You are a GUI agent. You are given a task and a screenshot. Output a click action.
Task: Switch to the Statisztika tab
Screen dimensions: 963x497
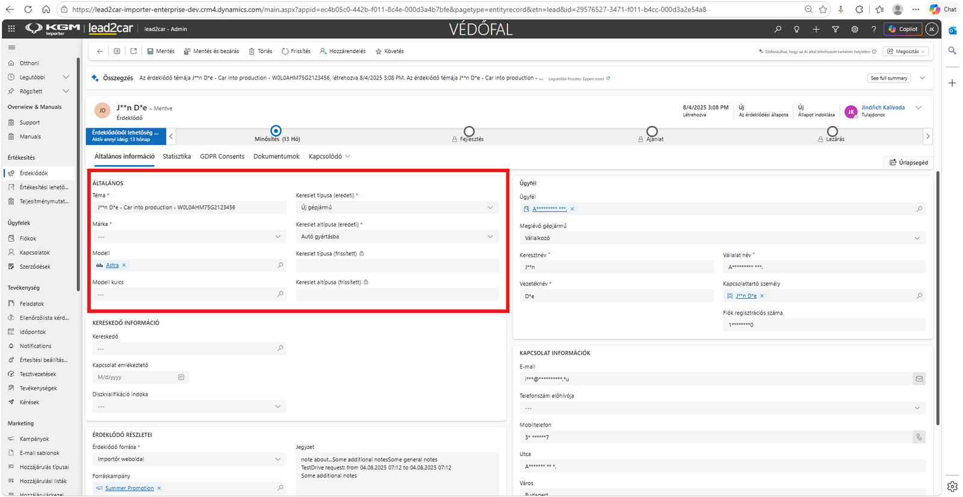(x=177, y=157)
